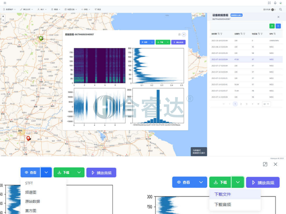Click the hamburger menu icon at top left

click(x=5, y=3)
